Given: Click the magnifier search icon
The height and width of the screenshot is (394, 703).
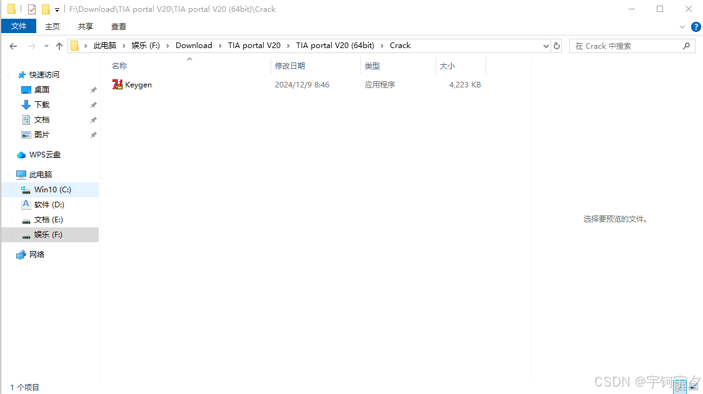Looking at the screenshot, I should (686, 46).
